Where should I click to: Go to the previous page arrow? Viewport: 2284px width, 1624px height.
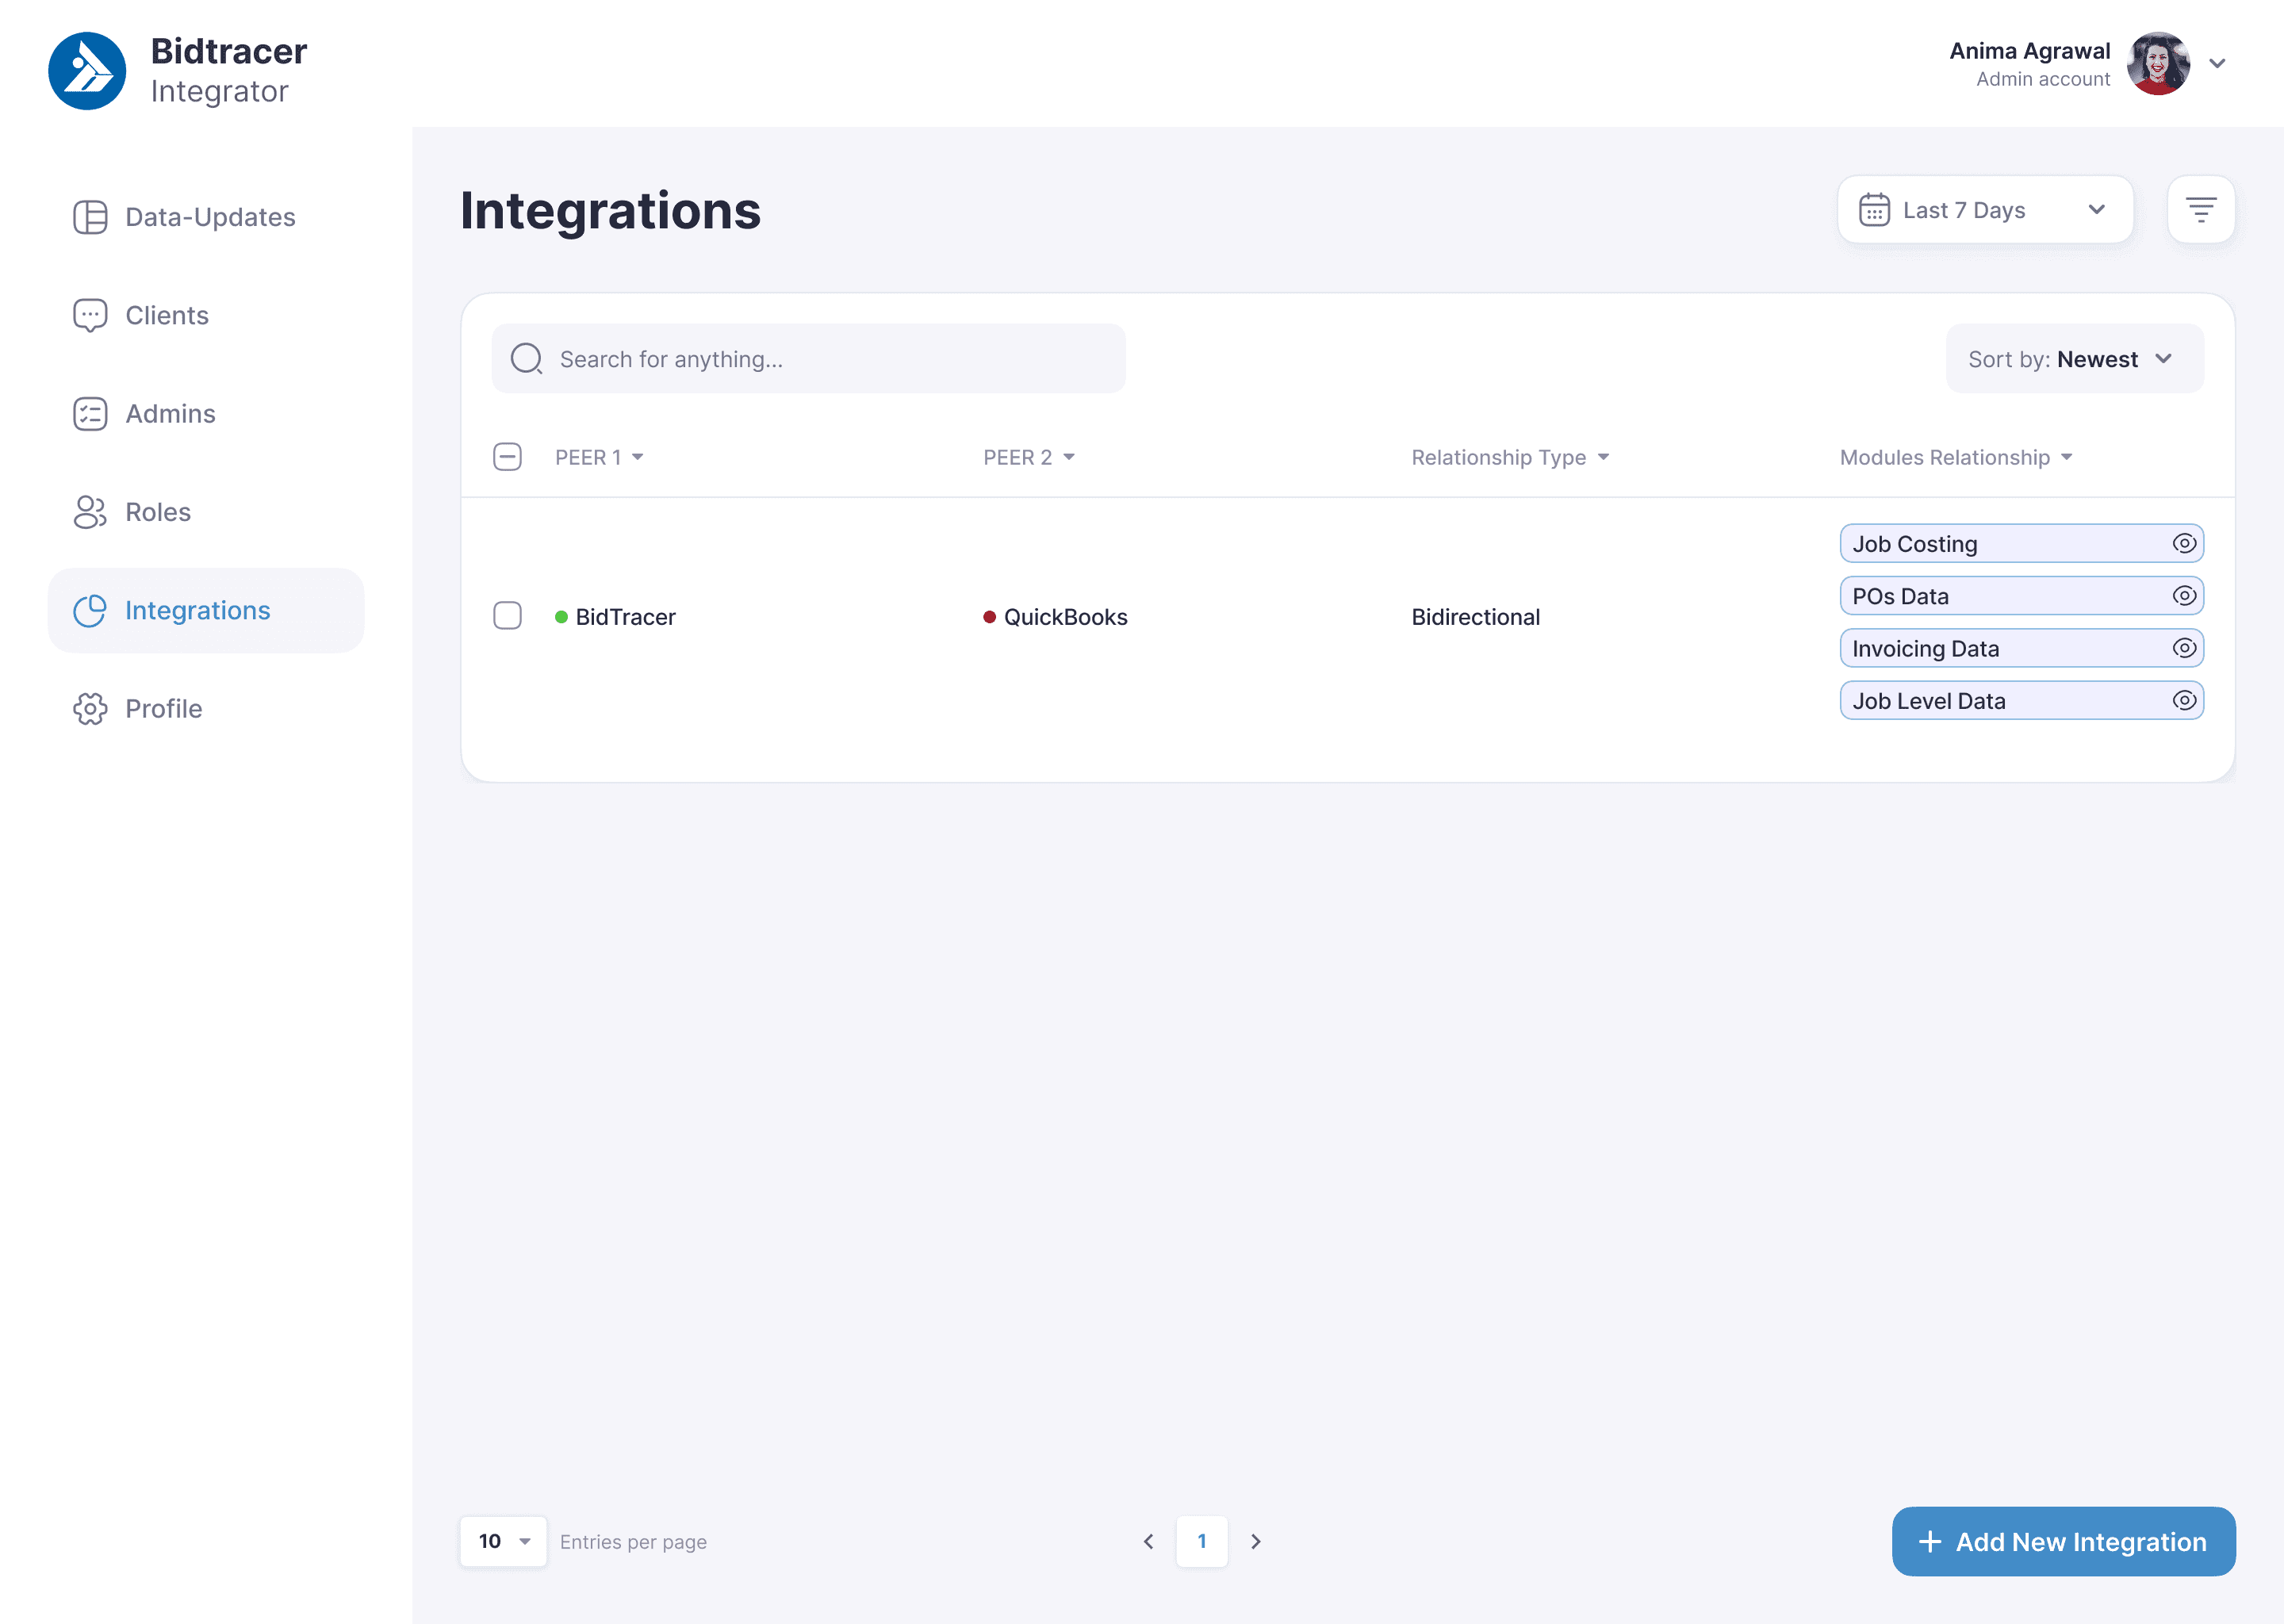point(1149,1542)
